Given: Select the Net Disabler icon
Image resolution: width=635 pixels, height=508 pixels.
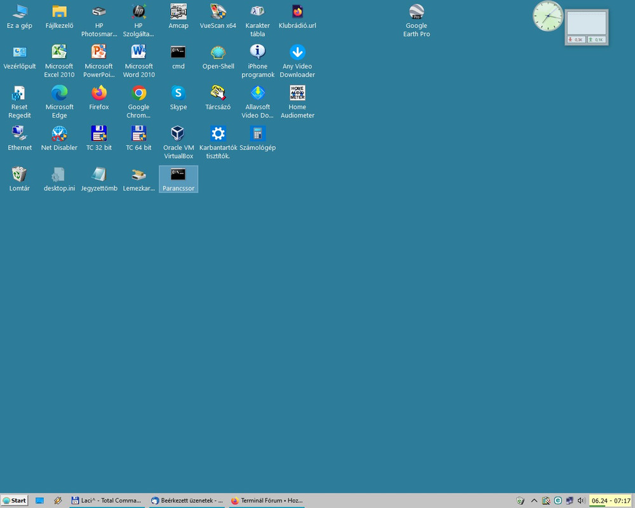Looking at the screenshot, I should 59,138.
